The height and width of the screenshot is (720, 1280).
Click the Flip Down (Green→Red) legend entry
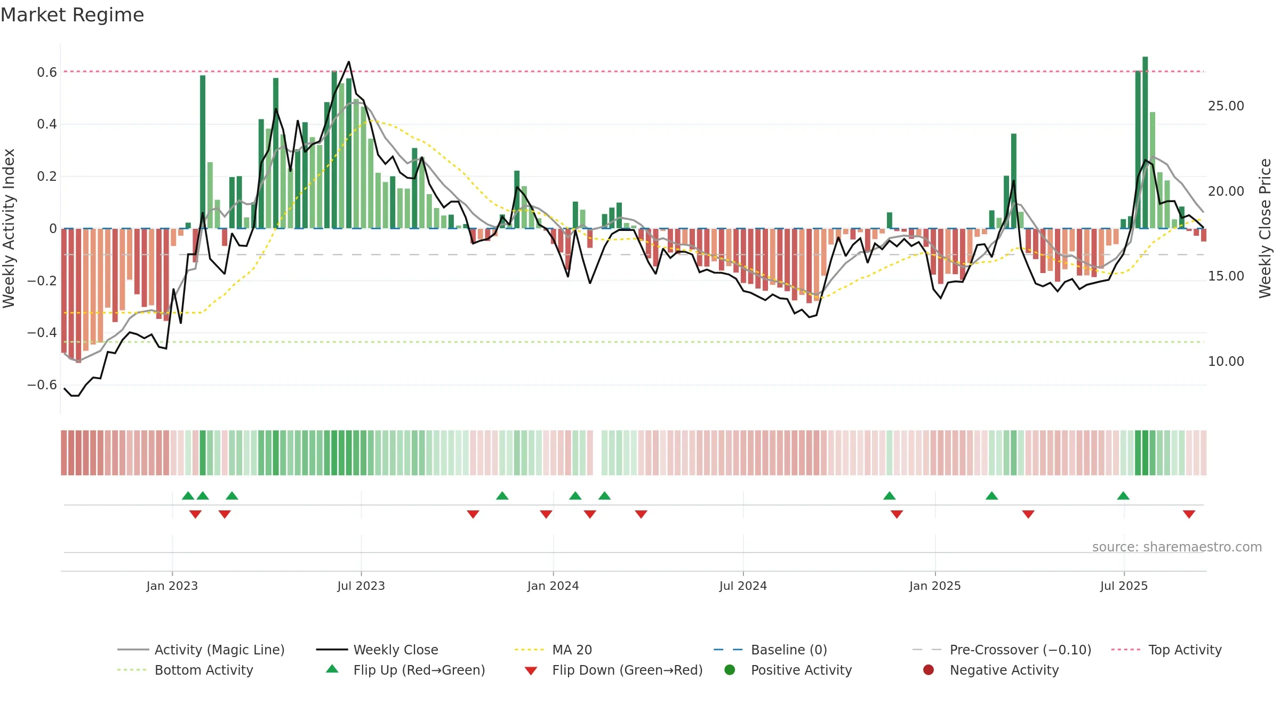tap(613, 670)
